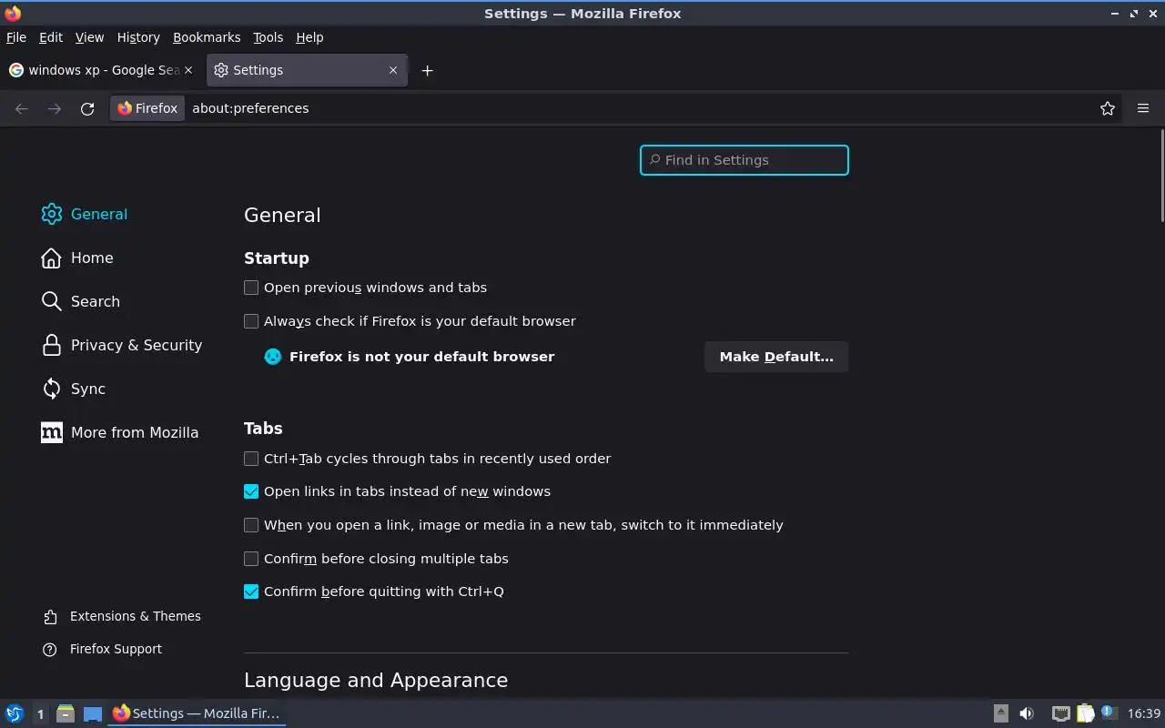Toggle Always check if Firefox is default browser
Screen dimensions: 1165x728
point(251,321)
